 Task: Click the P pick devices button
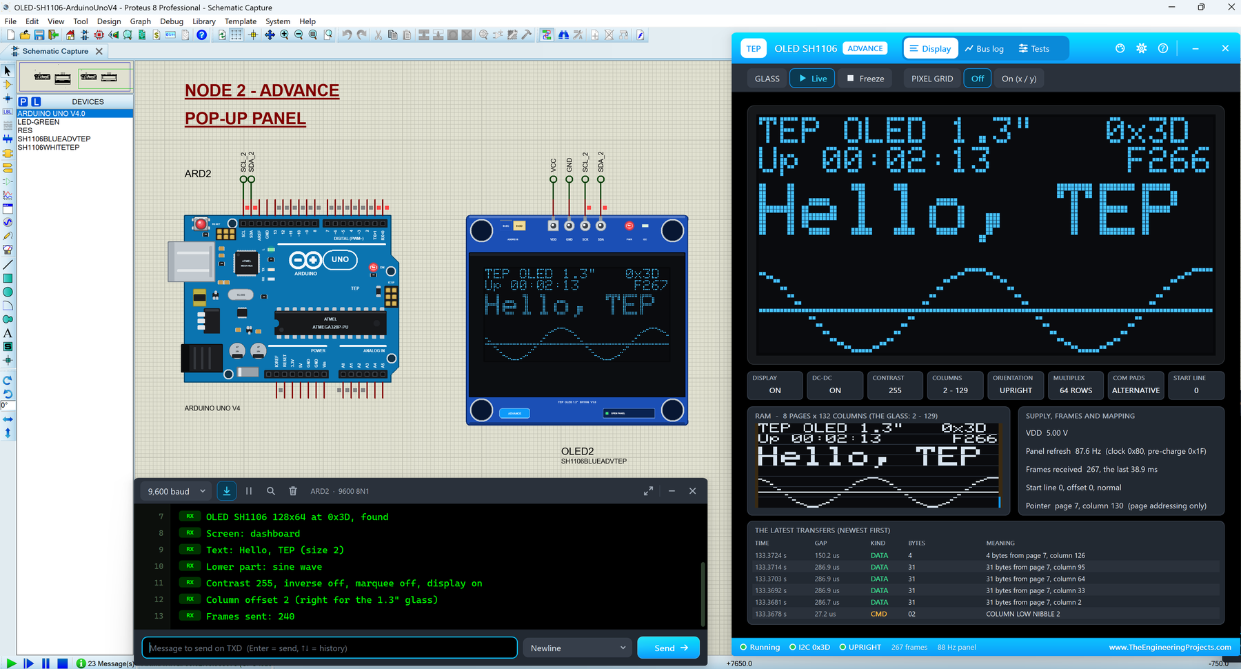23,101
